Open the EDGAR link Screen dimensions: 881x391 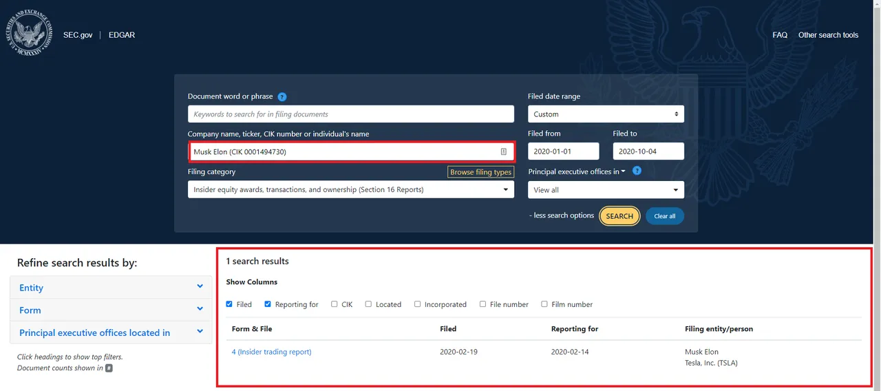point(122,35)
